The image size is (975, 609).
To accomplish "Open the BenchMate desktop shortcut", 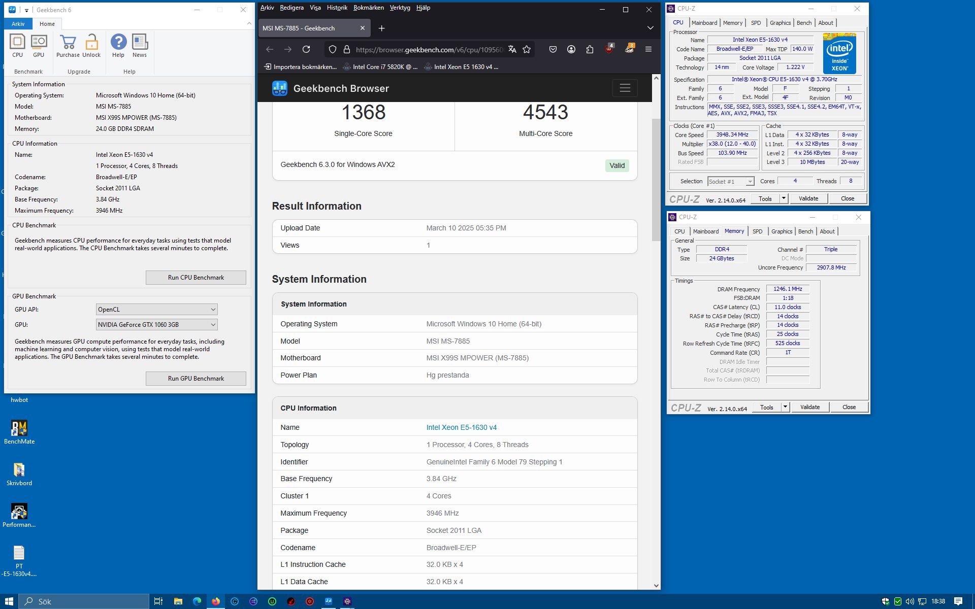I will click(19, 432).
